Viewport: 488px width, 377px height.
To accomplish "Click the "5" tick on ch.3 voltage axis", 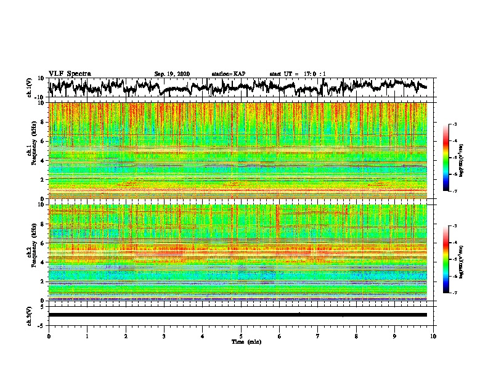I will tap(42, 307).
